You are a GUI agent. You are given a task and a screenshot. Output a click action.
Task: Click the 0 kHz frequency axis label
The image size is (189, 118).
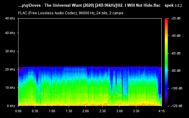coord(11,106)
